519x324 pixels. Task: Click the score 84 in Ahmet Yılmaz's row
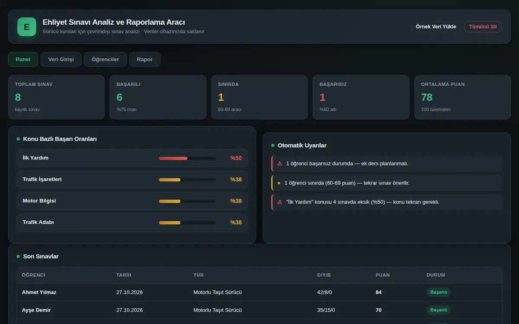[378, 292]
